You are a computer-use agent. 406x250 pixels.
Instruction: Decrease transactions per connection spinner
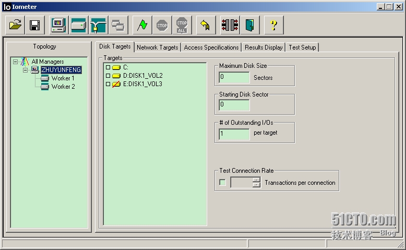[x=256, y=185]
